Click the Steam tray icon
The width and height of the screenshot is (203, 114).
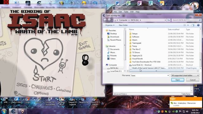(169, 111)
